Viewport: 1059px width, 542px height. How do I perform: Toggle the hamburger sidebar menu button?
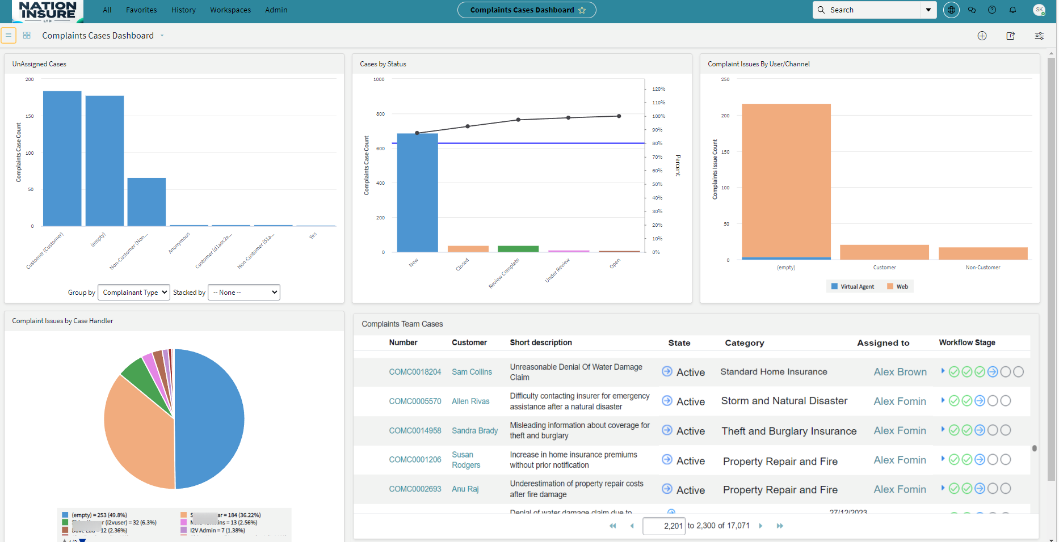9,35
